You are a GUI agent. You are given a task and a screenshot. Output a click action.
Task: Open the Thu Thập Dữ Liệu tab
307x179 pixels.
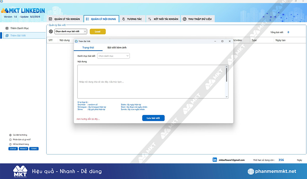198,19
